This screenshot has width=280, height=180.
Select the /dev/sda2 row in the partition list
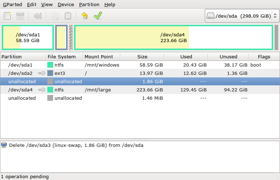pos(140,73)
